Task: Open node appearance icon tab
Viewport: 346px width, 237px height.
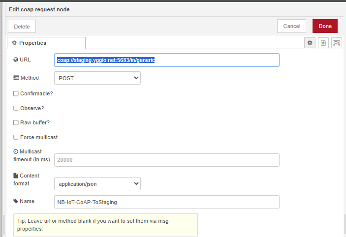Action: (x=336, y=43)
